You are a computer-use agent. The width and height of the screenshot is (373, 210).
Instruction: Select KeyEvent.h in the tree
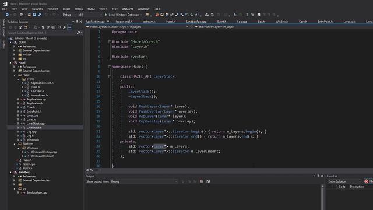pos(37,91)
